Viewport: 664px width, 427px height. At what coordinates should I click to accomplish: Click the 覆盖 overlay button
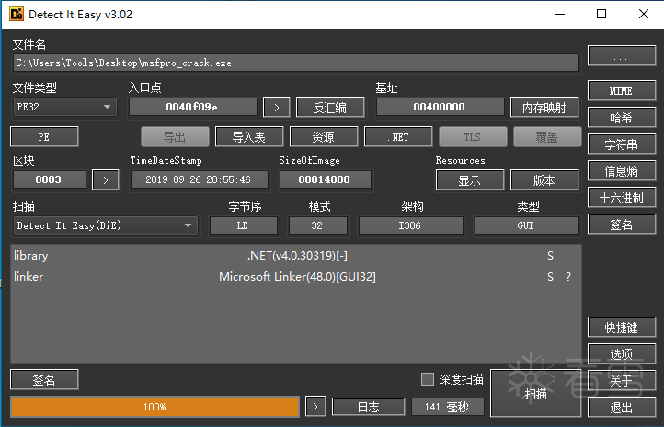tap(547, 136)
